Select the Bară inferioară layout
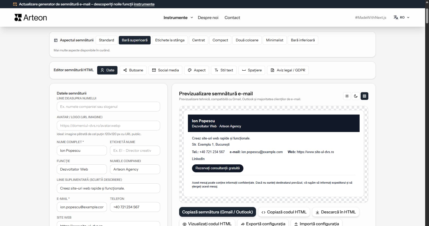 (303, 40)
